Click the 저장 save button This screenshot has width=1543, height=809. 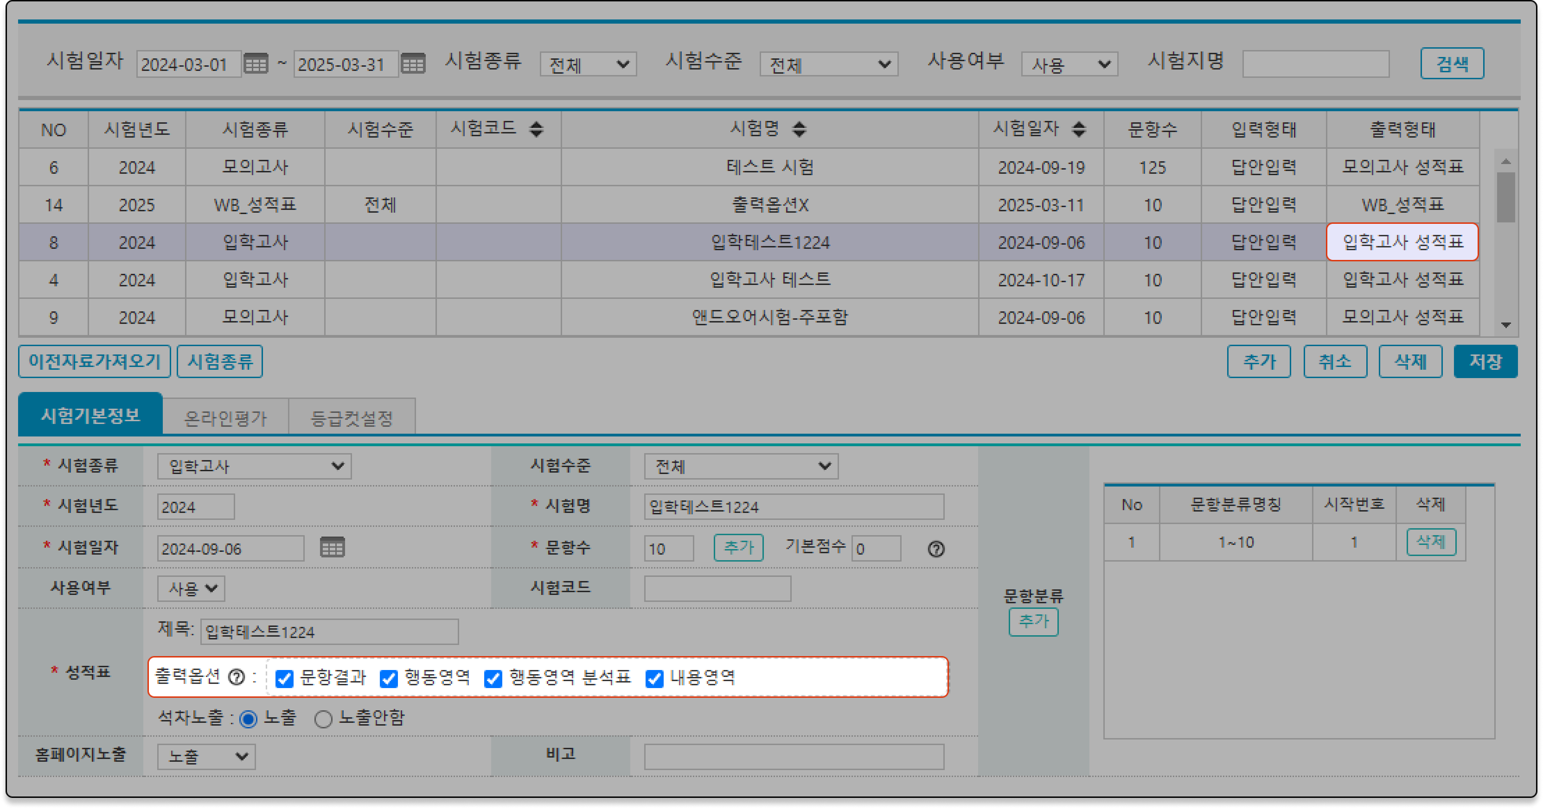tap(1485, 361)
